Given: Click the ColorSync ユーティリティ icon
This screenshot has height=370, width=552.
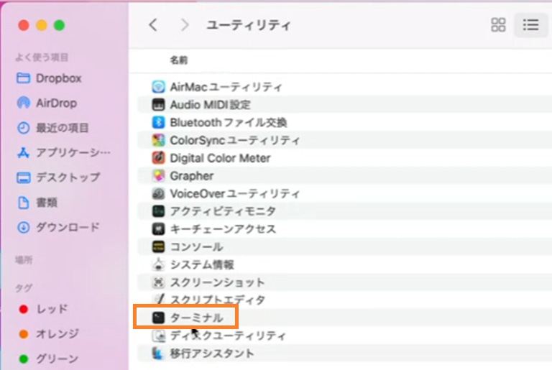Looking at the screenshot, I should [x=159, y=140].
